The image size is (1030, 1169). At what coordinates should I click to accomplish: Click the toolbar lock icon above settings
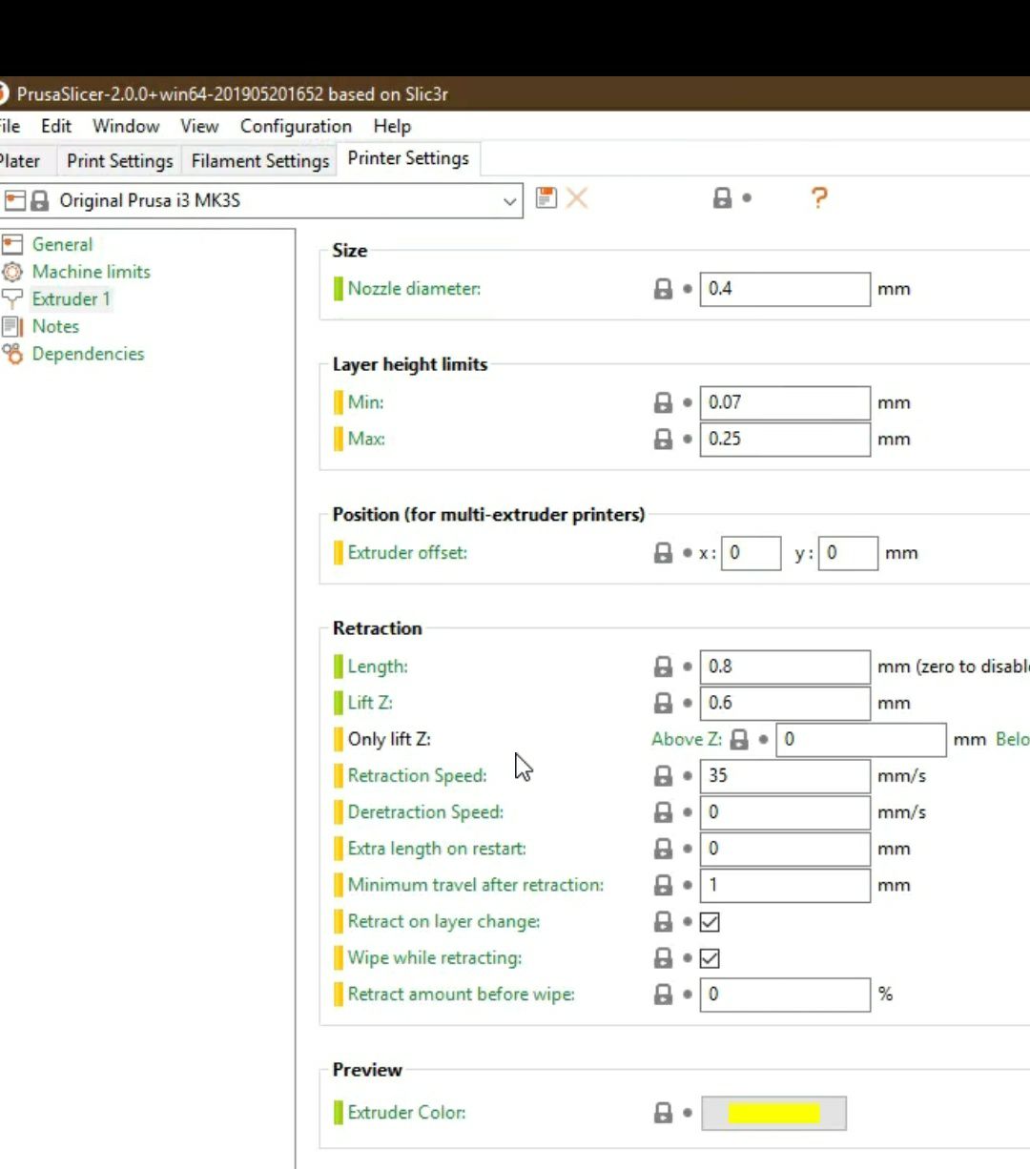(x=722, y=197)
